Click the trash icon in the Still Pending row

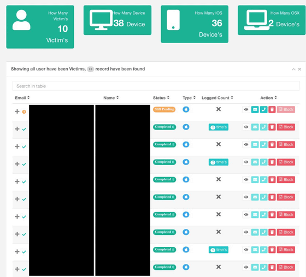tap(272, 109)
